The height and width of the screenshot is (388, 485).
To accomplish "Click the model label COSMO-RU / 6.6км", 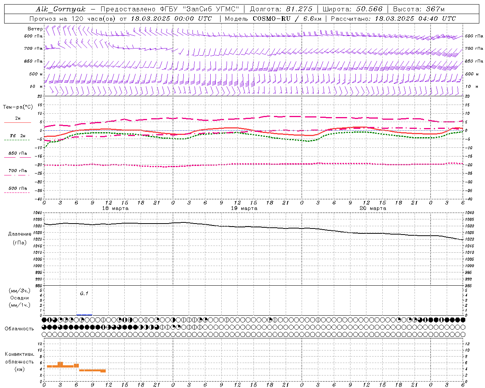I will 287,19.
